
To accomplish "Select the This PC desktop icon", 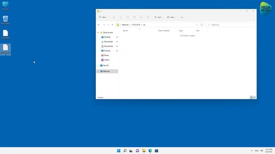I will 5,6.
